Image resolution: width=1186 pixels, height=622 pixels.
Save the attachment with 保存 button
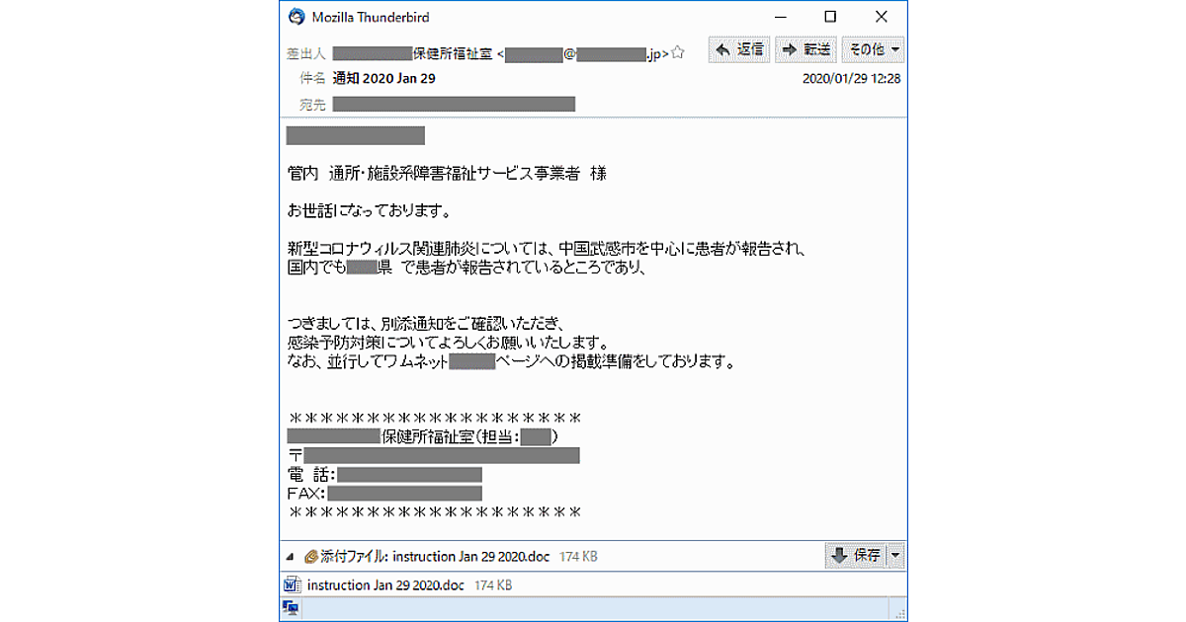click(856, 556)
